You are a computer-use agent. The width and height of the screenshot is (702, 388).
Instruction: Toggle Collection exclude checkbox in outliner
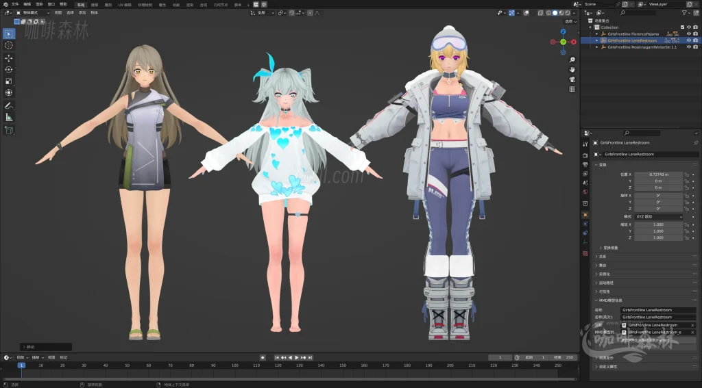click(x=682, y=27)
